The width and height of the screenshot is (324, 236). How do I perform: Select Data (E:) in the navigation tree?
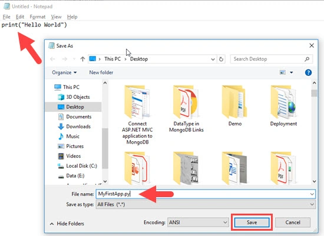pyautogui.click(x=71, y=176)
